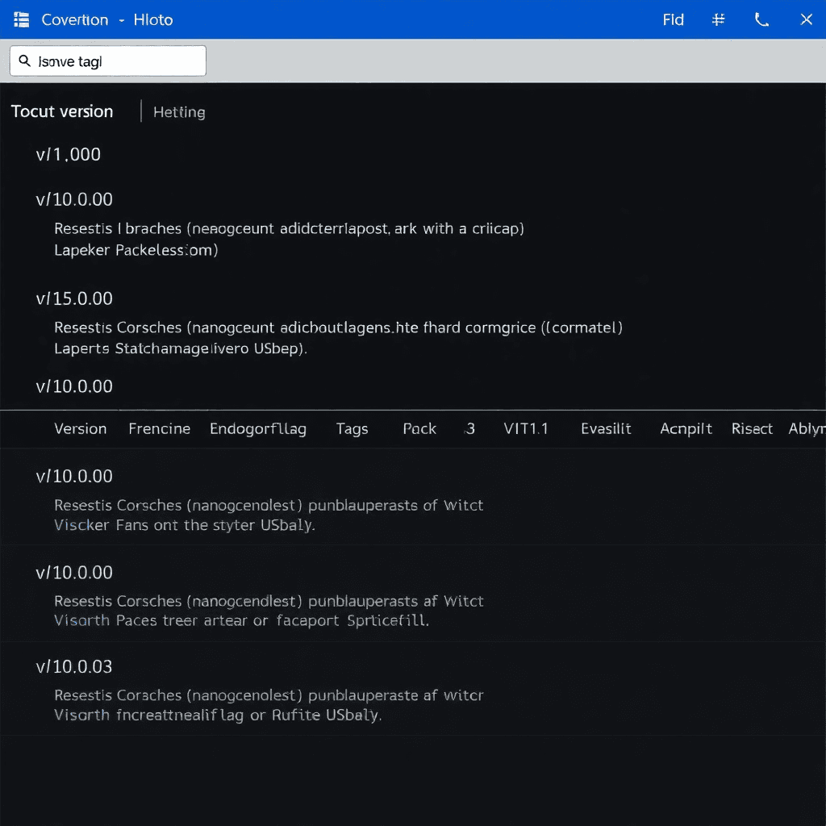The width and height of the screenshot is (826, 826).
Task: Click 'Covertion - Hloto' window title
Action: (107, 19)
